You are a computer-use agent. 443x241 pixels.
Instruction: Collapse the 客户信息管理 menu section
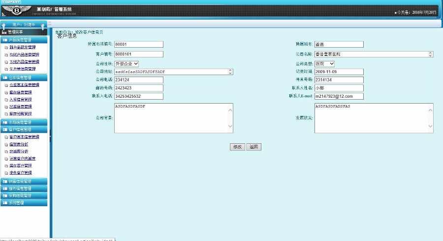24,130
